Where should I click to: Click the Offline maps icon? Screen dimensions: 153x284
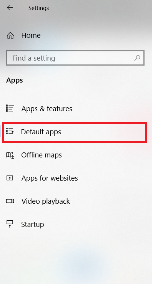pos(10,155)
